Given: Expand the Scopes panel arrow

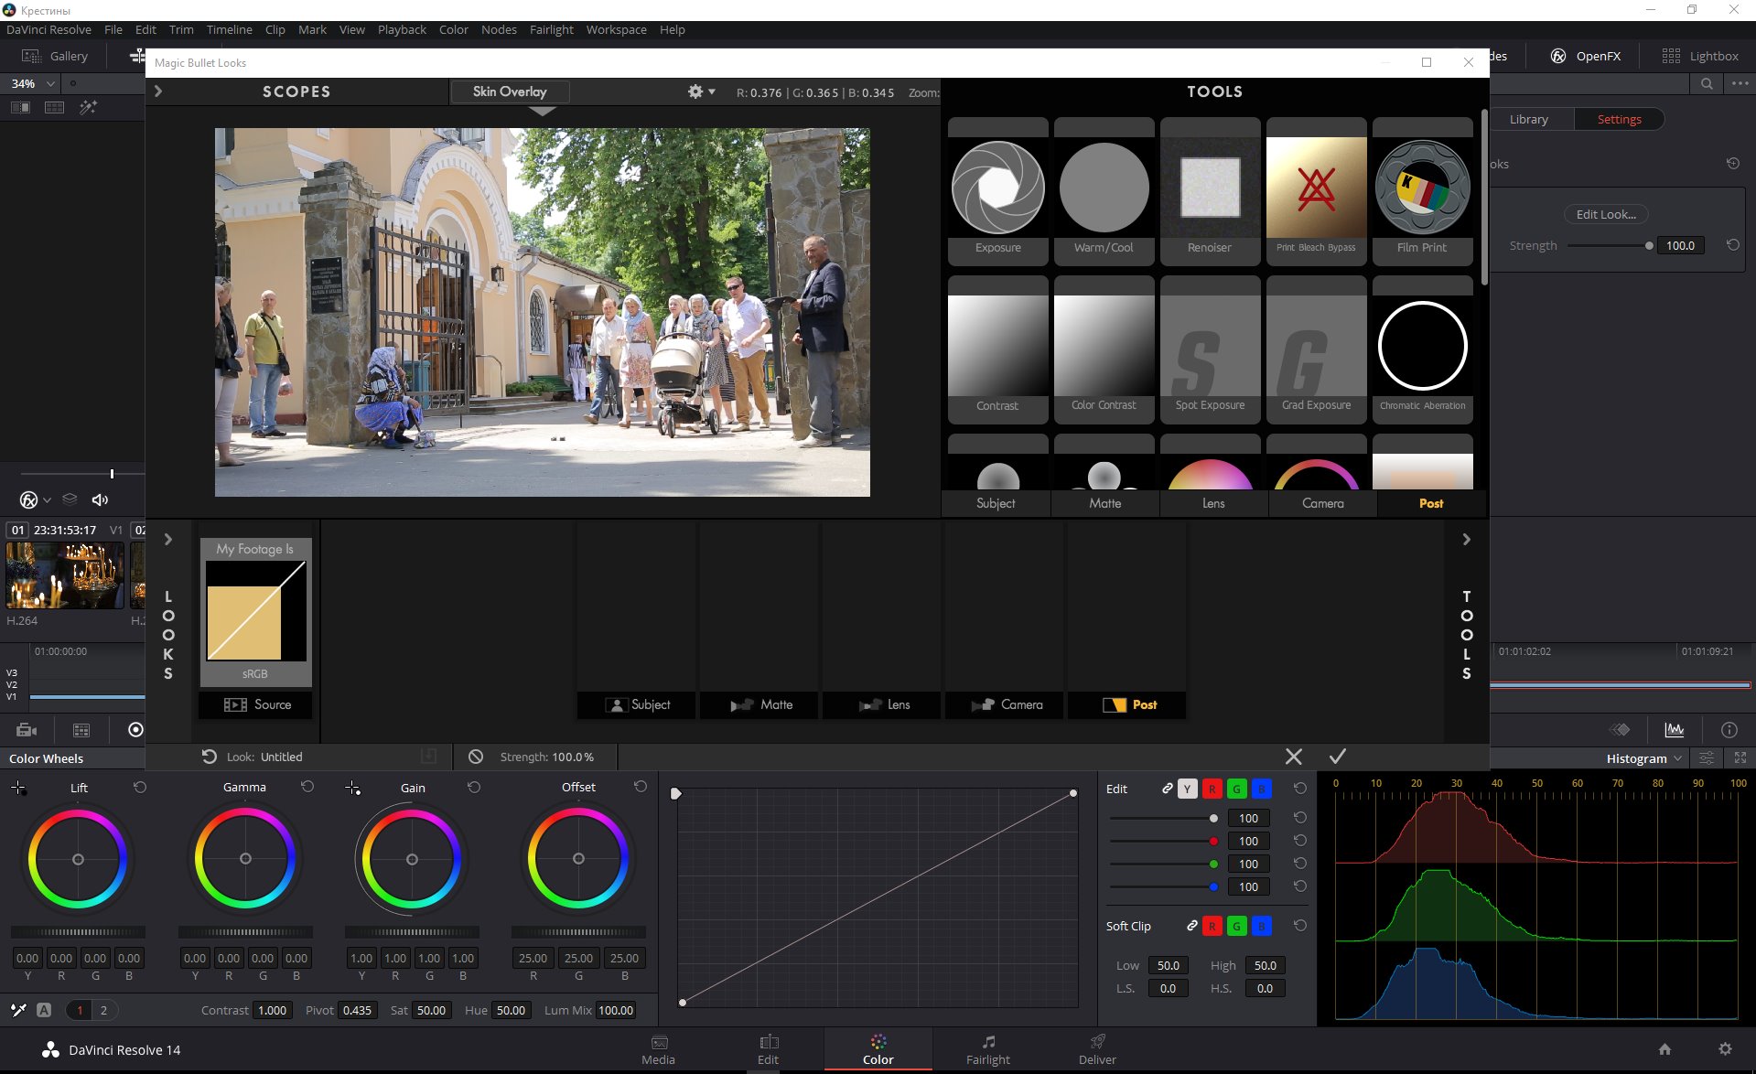Looking at the screenshot, I should pyautogui.click(x=158, y=91).
